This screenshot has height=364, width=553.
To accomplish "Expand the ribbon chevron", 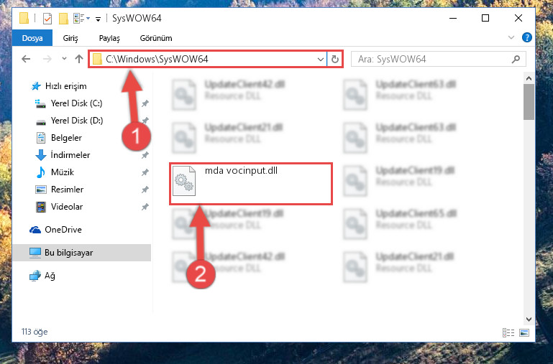I will click(x=511, y=37).
